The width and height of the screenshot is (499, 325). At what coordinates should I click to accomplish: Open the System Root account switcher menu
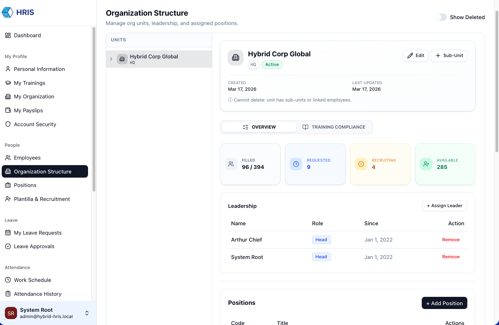[87, 313]
